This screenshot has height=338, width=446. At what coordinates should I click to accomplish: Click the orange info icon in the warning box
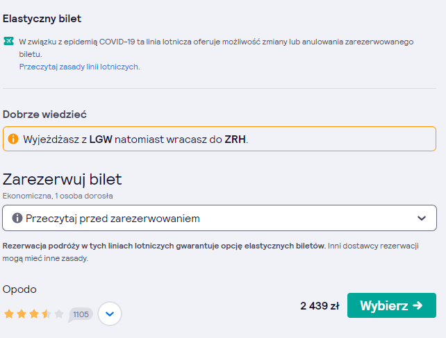(13, 139)
